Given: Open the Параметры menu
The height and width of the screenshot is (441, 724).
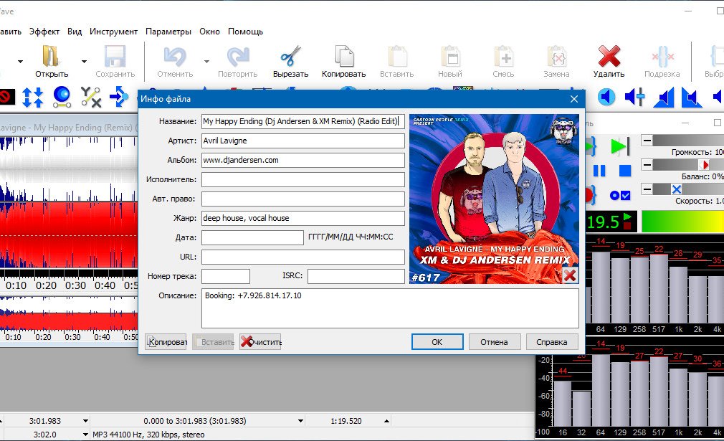Looking at the screenshot, I should pos(168,32).
